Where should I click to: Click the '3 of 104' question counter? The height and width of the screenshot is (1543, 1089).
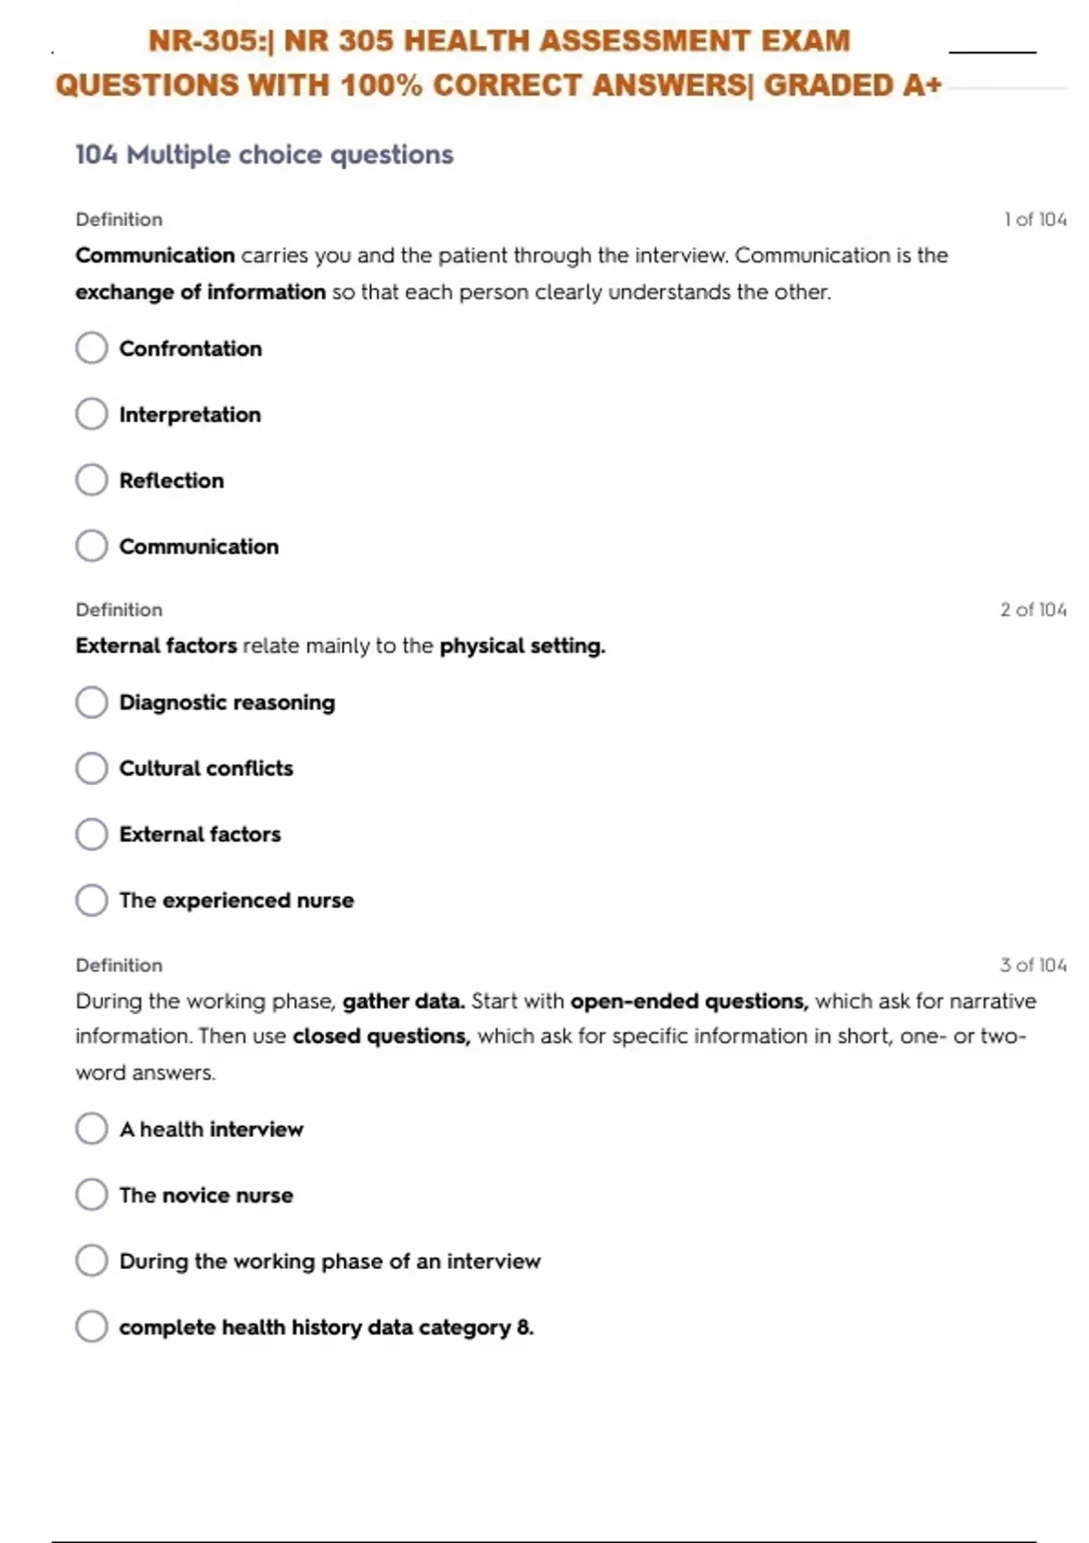pos(1033,965)
